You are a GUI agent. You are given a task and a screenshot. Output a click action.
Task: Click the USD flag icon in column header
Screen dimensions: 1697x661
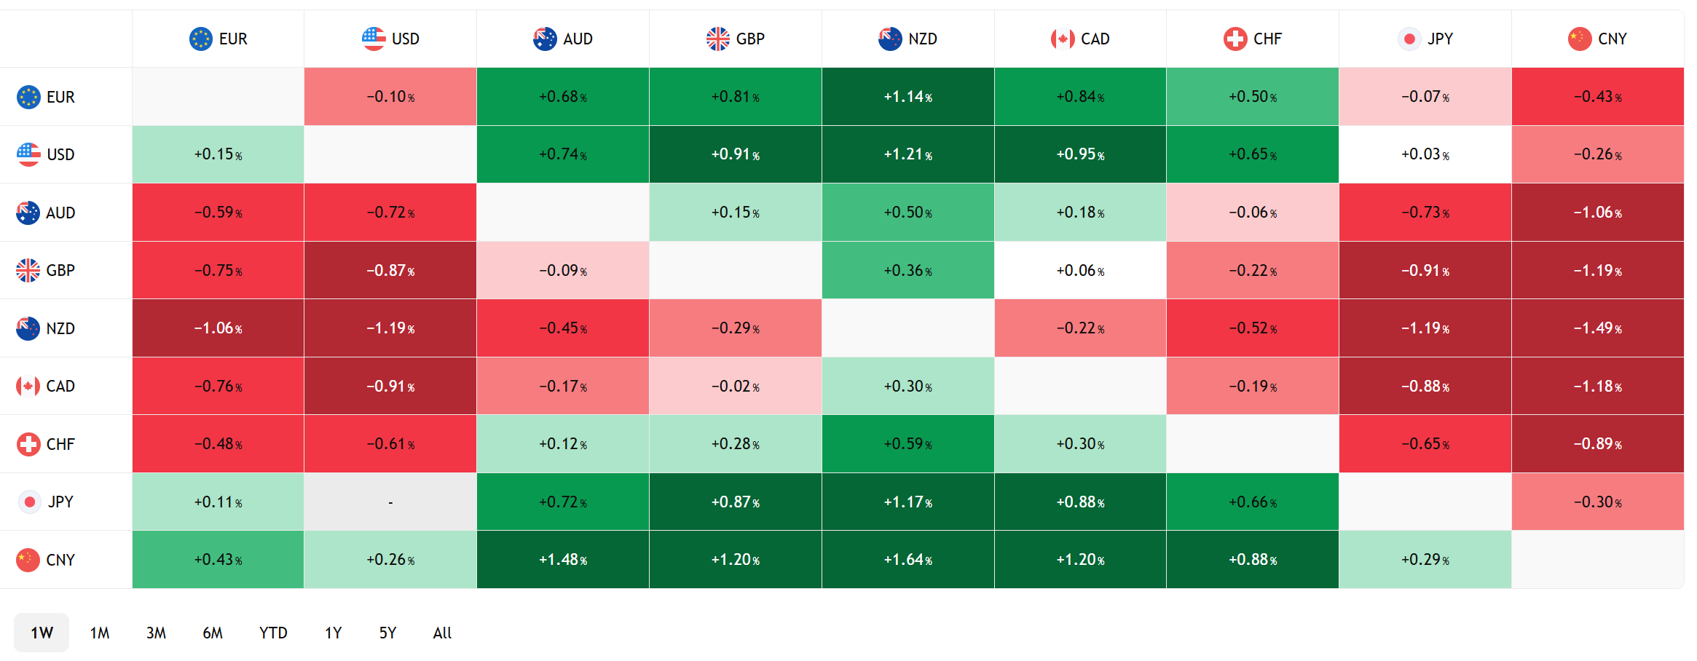click(374, 39)
